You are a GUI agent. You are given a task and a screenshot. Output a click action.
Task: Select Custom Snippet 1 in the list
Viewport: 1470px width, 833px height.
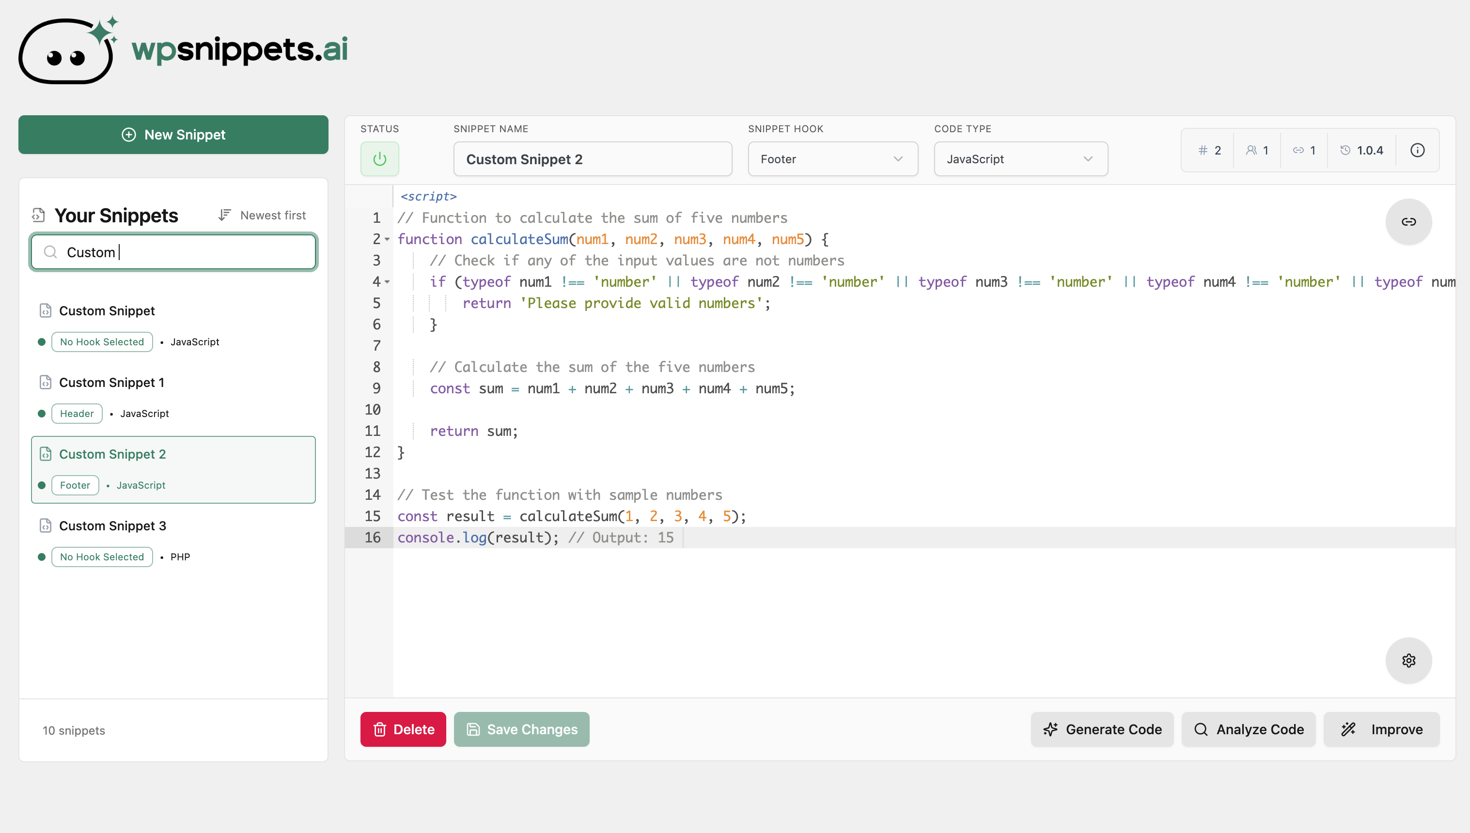(x=111, y=383)
